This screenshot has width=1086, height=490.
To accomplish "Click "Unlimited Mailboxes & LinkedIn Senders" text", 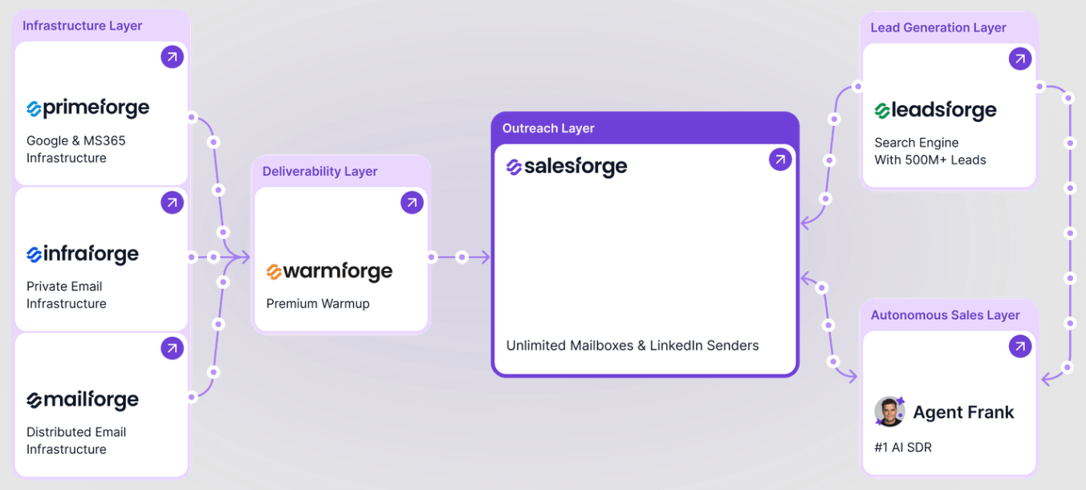I will [x=632, y=346].
